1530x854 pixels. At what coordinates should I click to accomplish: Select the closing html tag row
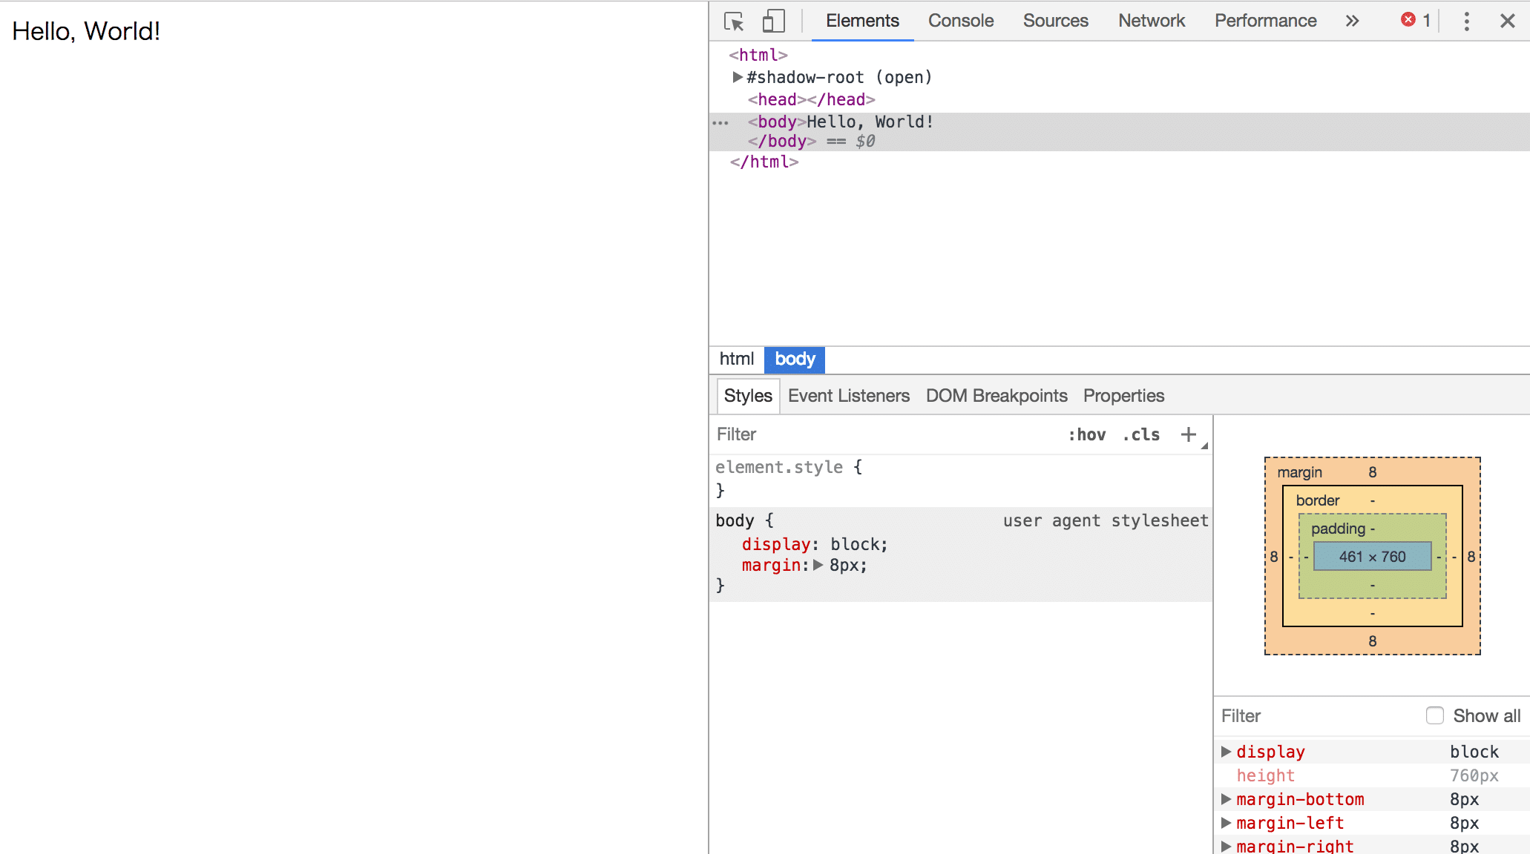(764, 162)
